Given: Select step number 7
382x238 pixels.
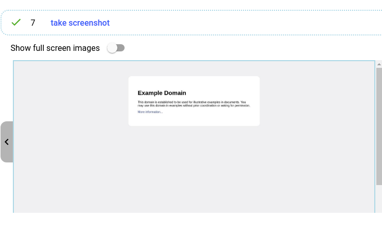Looking at the screenshot, I should [33, 23].
